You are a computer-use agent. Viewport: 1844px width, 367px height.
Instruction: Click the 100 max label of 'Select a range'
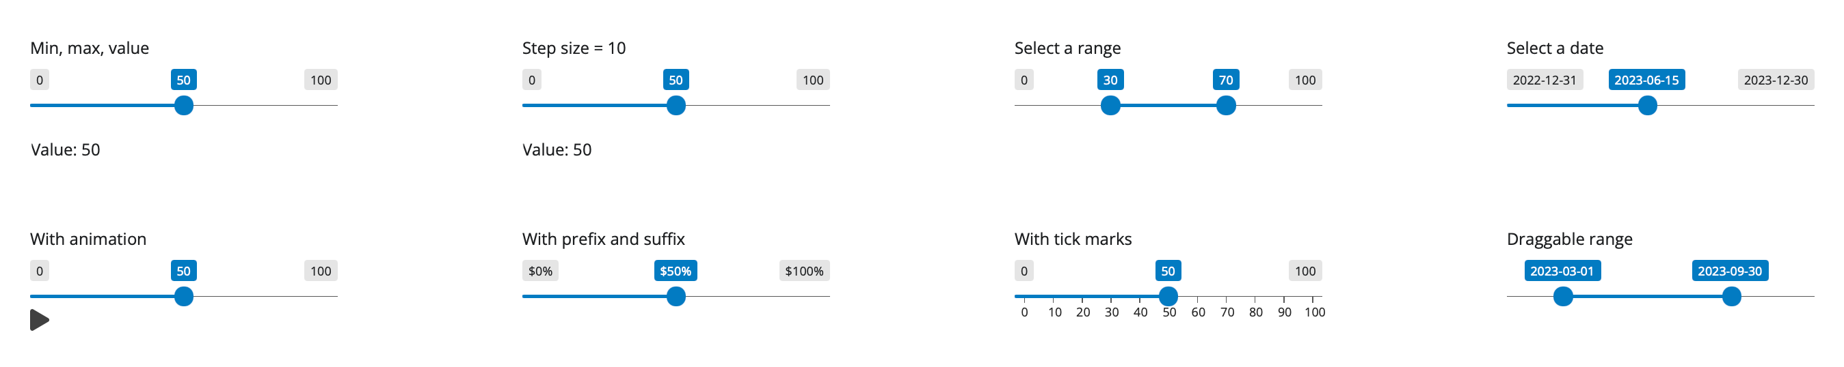click(1305, 80)
